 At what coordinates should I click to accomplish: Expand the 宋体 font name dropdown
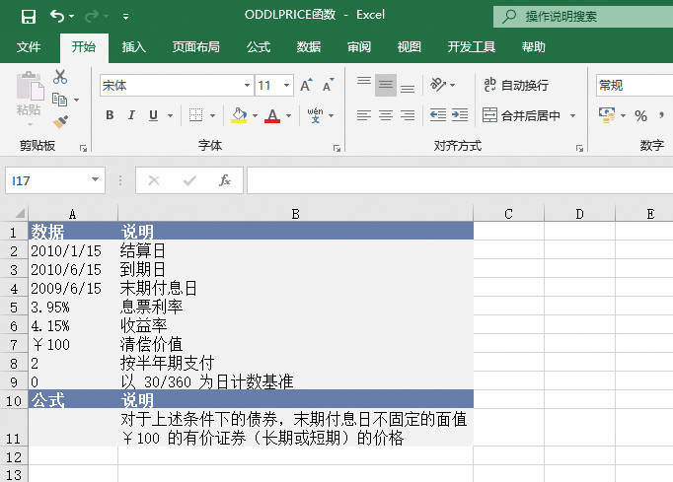[247, 86]
